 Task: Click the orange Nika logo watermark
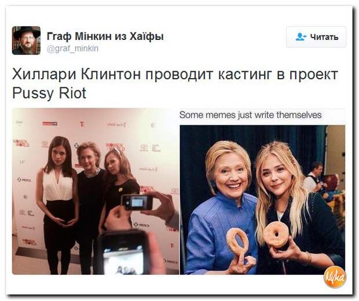pyautogui.click(x=335, y=277)
